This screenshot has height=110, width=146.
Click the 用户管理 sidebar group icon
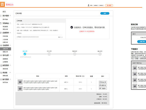tap(1, 16)
